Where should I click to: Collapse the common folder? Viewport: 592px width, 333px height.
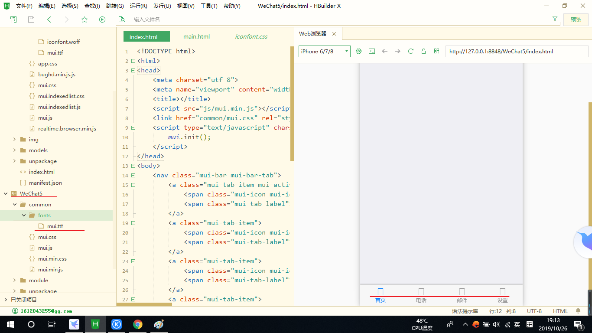click(14, 204)
